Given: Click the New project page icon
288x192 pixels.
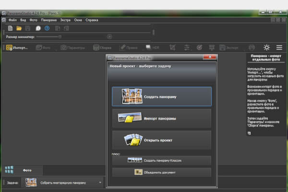Looking at the screenshot, I should coord(10,28).
